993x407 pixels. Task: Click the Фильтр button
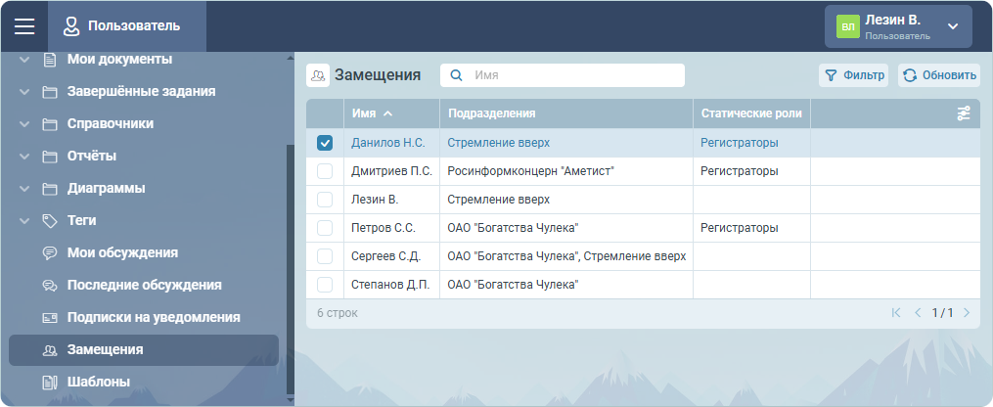(853, 75)
